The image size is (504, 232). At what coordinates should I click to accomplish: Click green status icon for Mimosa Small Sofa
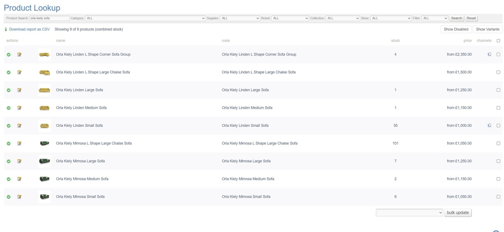[9, 196]
